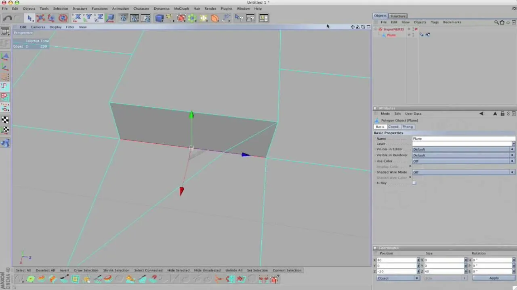The height and width of the screenshot is (290, 517).
Task: Click the back arrow in Attributes panel
Action: pos(481,114)
